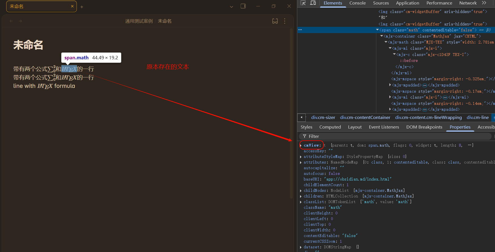Select div.cm-contentContainer in breadcrumb
Image resolution: width=495 pixels, height=252 pixels.
click(x=365, y=118)
